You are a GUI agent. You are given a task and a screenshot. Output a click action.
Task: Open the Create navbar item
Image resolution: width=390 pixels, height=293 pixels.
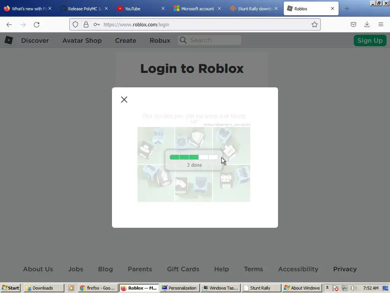[x=126, y=40]
